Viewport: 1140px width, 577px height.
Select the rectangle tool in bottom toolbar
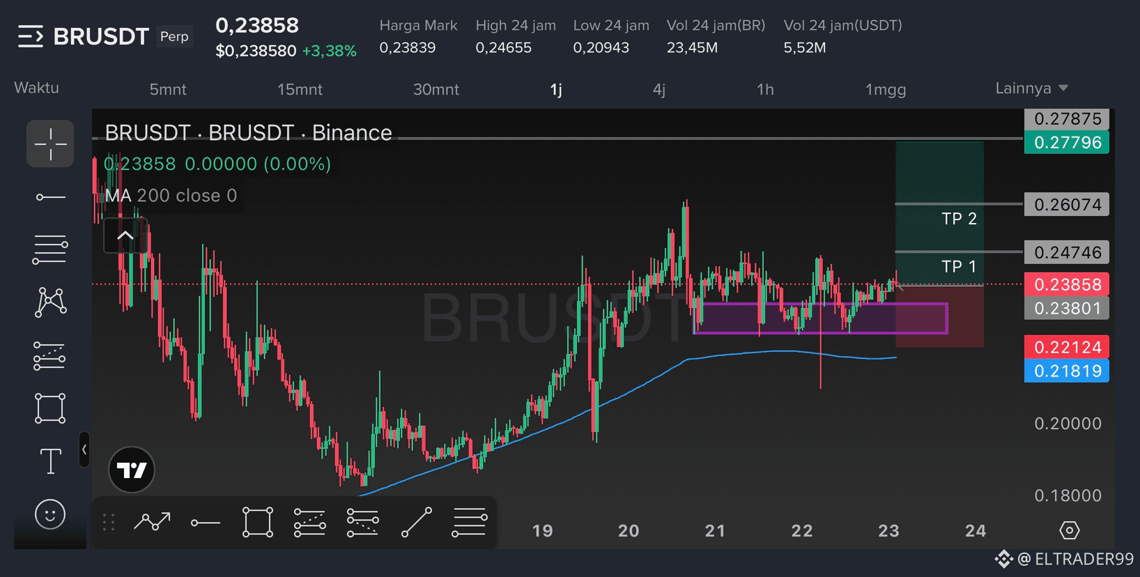coord(258,522)
